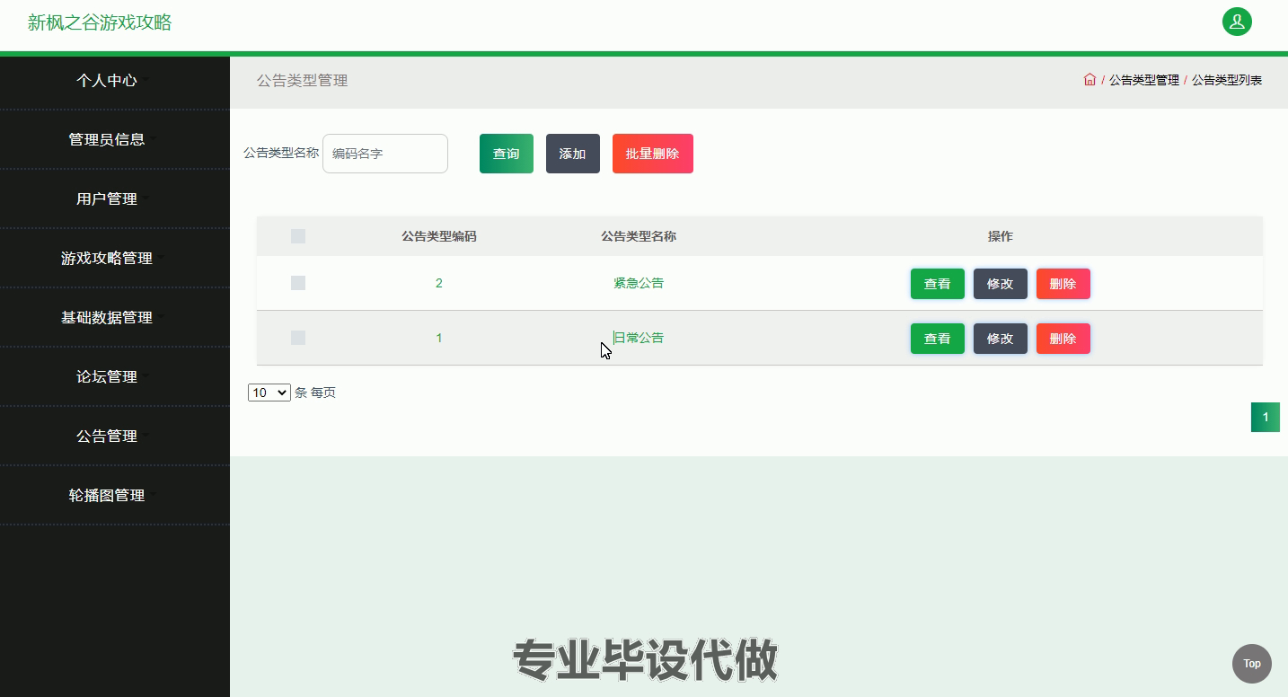Click the 查询 search button

pos(507,154)
